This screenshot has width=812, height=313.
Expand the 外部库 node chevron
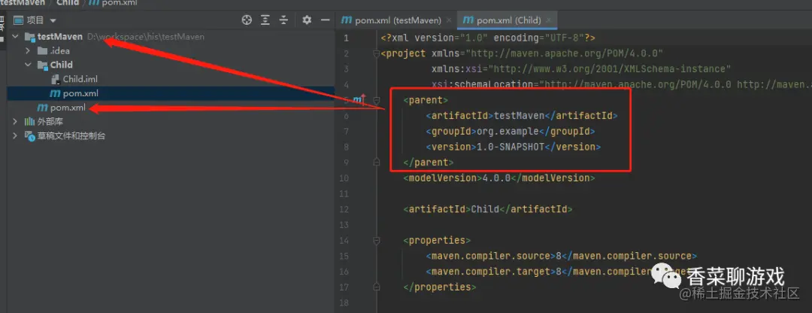(x=15, y=122)
